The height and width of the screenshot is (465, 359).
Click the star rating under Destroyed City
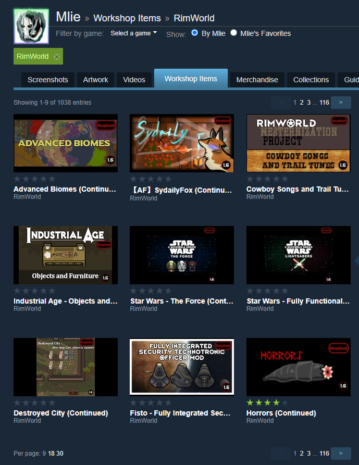pos(34,403)
